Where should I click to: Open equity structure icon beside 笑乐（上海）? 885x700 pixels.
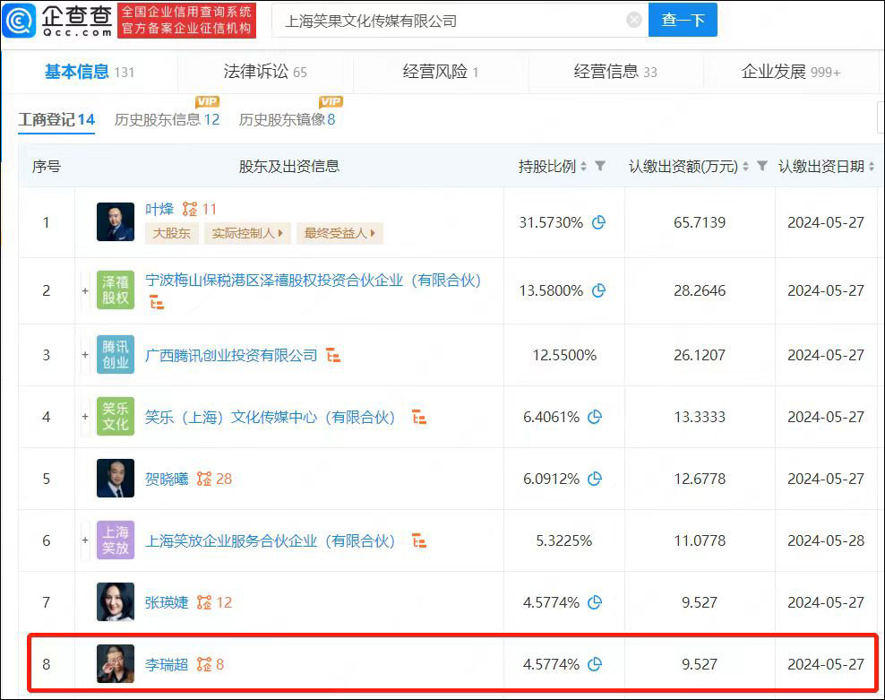[419, 417]
